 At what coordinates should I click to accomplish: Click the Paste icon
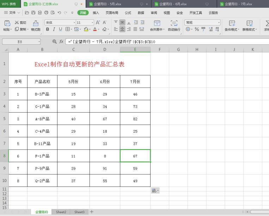(7, 23)
